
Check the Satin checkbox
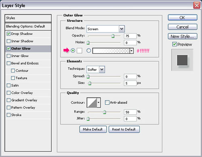8,85
